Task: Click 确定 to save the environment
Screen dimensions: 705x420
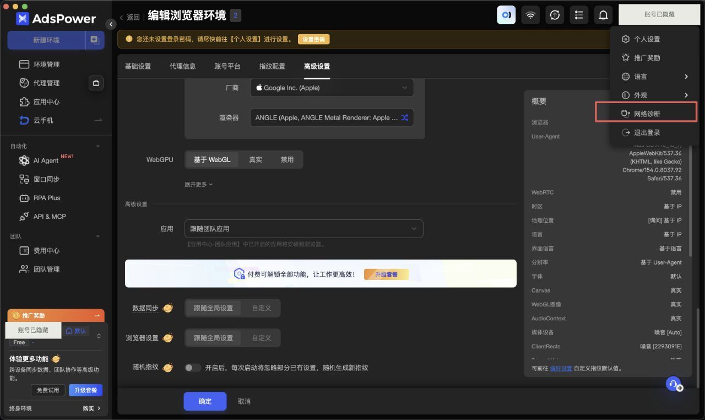Action: (x=205, y=401)
